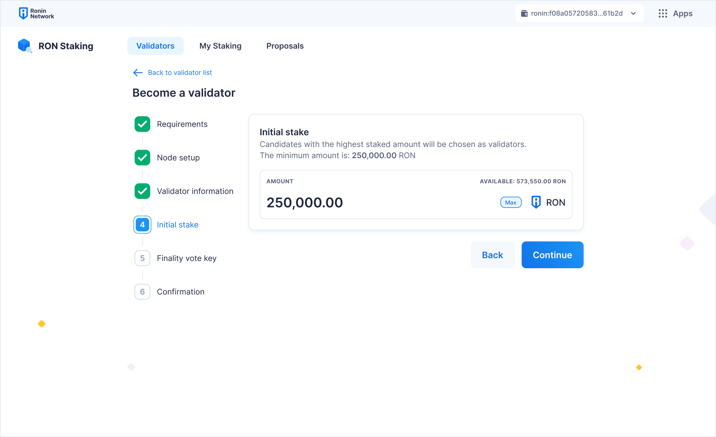Select the Requirements step label

pyautogui.click(x=182, y=124)
